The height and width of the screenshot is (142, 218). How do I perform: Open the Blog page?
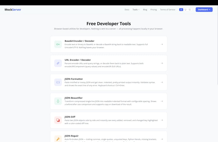tap(145, 10)
